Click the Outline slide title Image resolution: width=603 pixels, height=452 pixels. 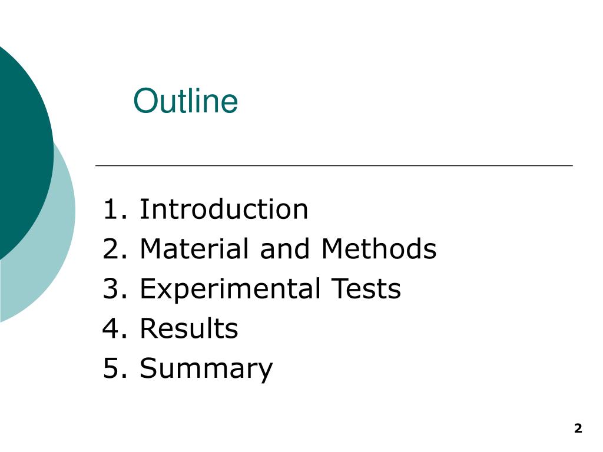pos(185,101)
